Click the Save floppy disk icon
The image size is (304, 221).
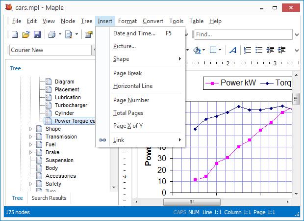pyautogui.click(x=37, y=34)
